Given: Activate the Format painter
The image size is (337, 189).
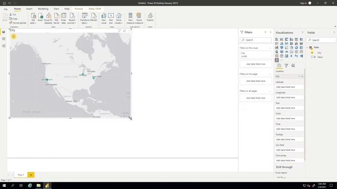Looking at the screenshot, I should (x=17, y=23).
